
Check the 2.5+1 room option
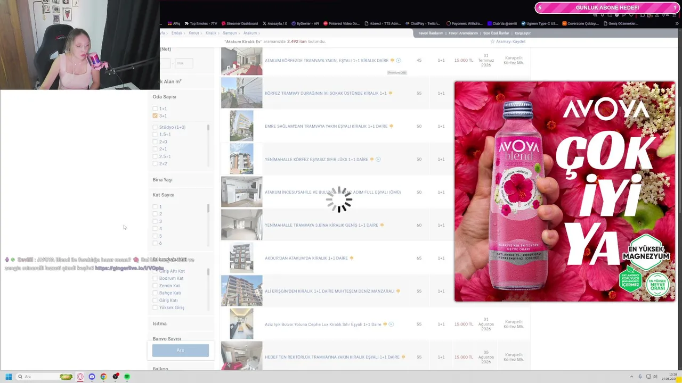point(155,156)
